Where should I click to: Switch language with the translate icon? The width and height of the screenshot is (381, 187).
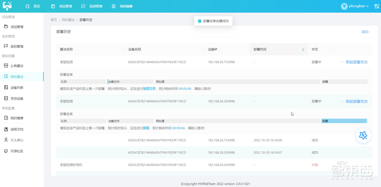(377, 6)
